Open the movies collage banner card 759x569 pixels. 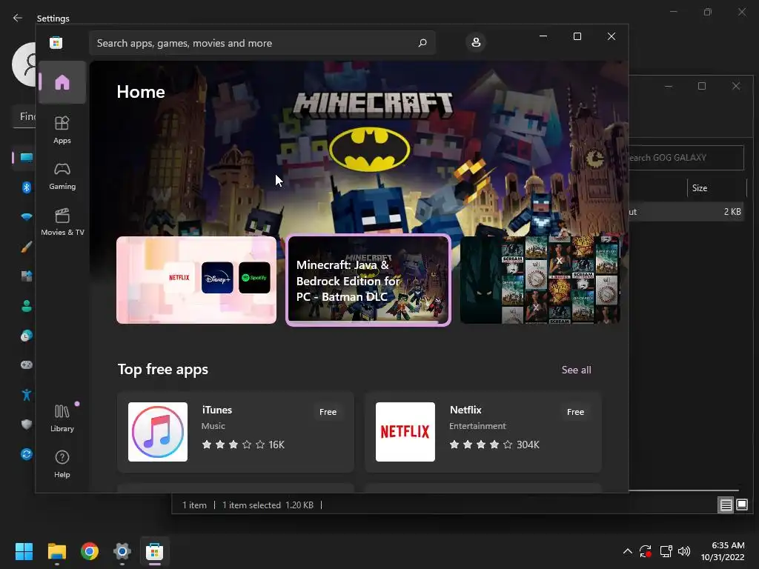[x=540, y=279]
